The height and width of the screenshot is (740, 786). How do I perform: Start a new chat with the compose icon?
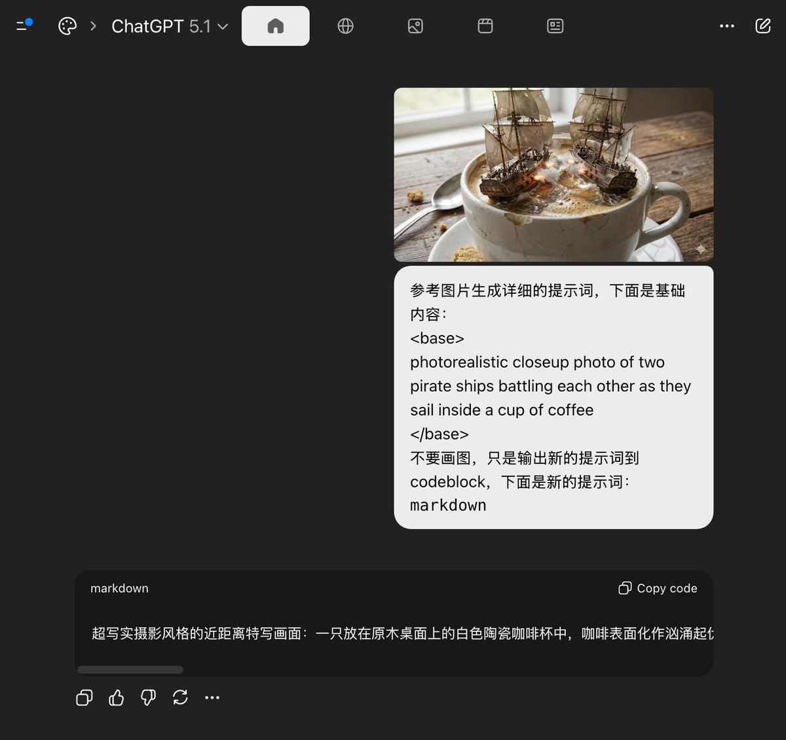click(762, 26)
